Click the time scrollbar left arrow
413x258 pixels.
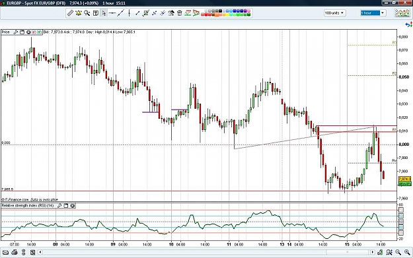[x=40, y=253]
